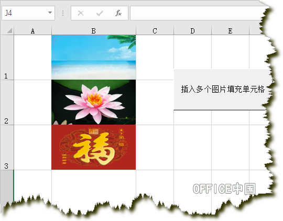The image size is (283, 221).
Task: Select column B header
Action: [94, 31]
